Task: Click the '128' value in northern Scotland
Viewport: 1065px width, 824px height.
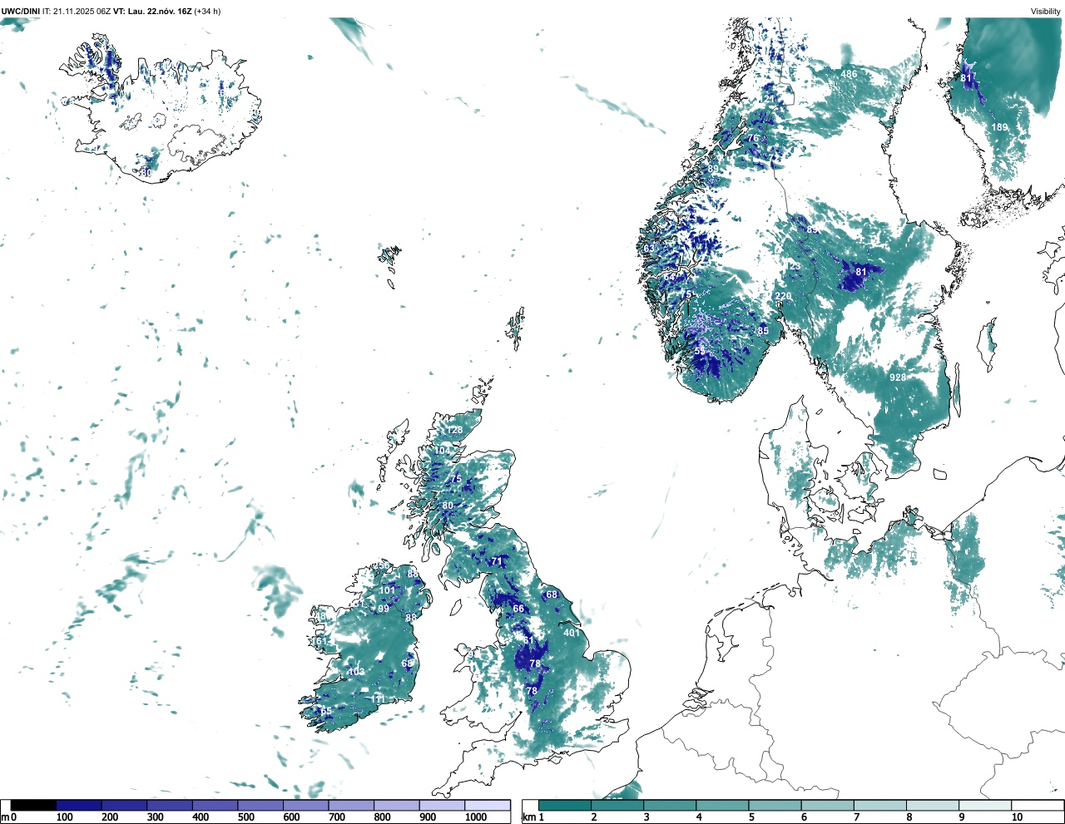Action: (x=454, y=430)
